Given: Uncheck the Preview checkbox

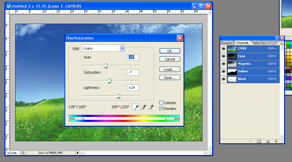Looking at the screenshot, I should pos(161,108).
